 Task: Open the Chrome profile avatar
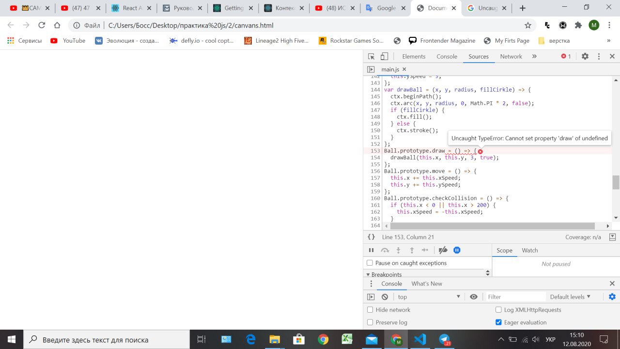coord(594,25)
